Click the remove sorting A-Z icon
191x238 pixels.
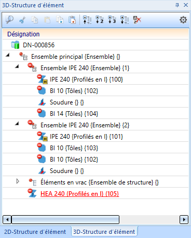[137, 20]
